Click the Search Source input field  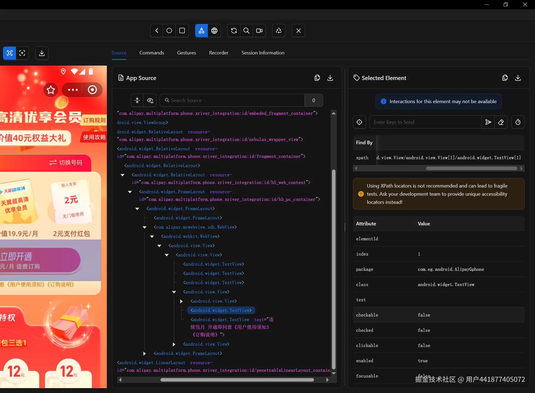234,100
